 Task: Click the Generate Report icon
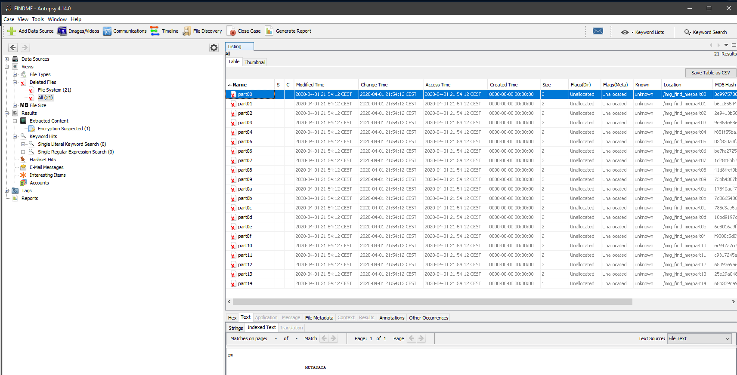[x=269, y=31]
